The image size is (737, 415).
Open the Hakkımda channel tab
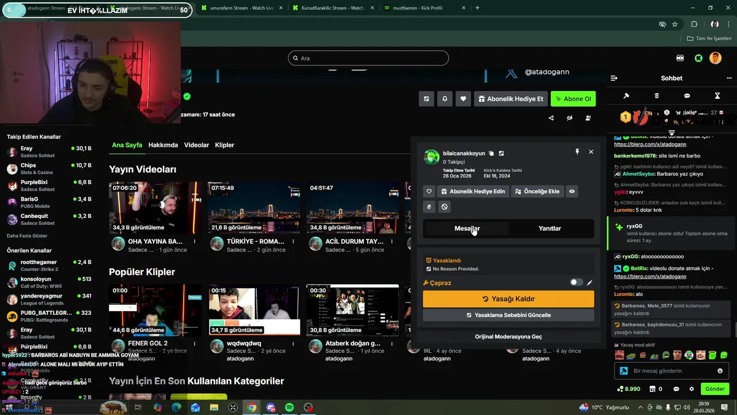tap(163, 145)
